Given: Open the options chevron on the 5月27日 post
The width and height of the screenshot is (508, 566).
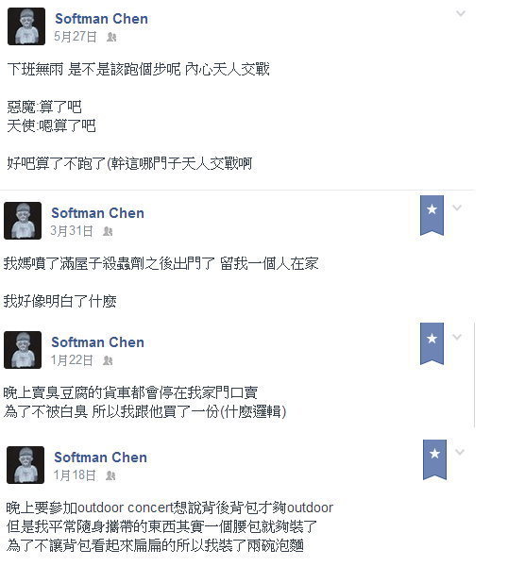Looking at the screenshot, I should point(460,14).
